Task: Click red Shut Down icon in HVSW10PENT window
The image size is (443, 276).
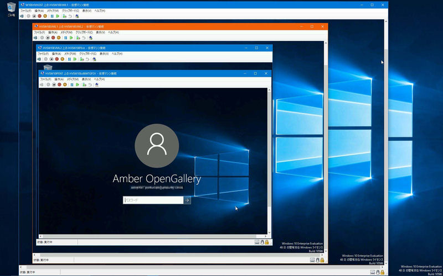Action: pos(59,84)
